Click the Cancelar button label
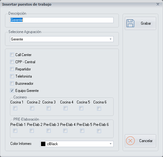Viewport: 163px width, 157px height. coord(146,141)
